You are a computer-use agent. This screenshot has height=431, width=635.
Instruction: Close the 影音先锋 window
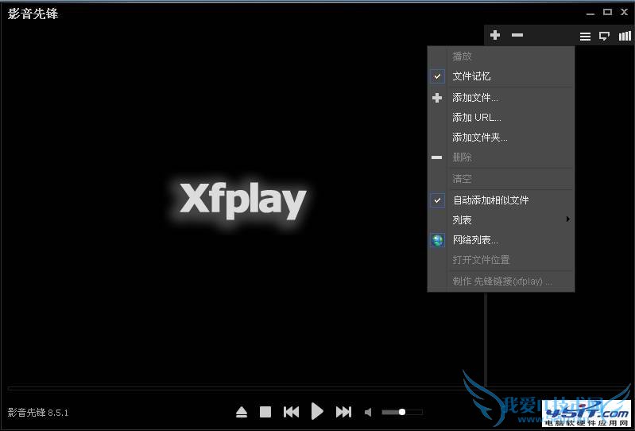(x=624, y=12)
